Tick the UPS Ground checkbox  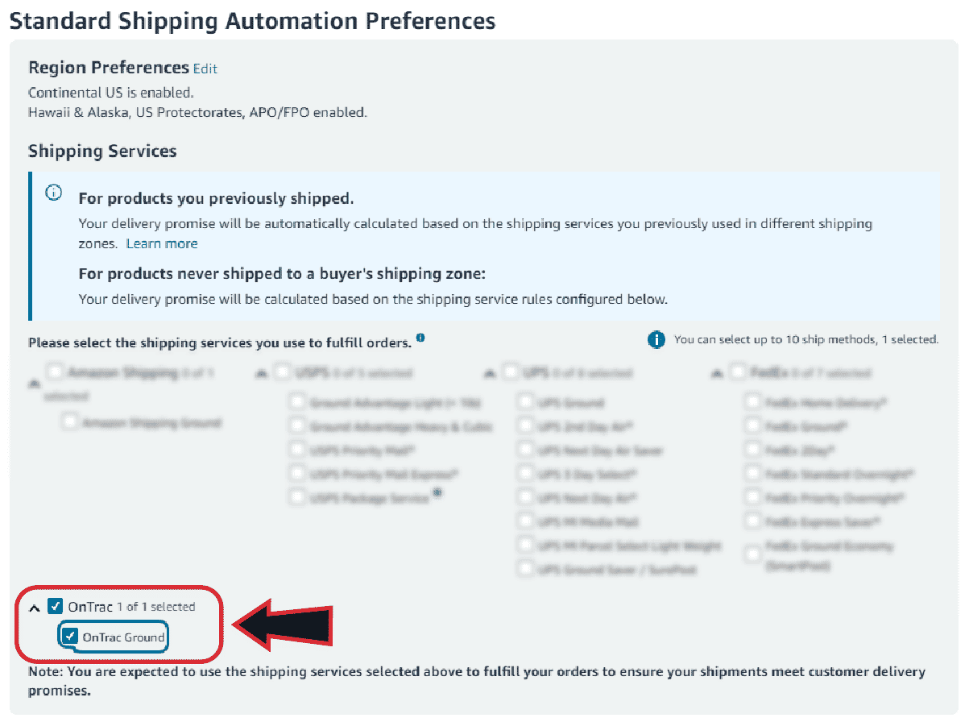tap(526, 401)
